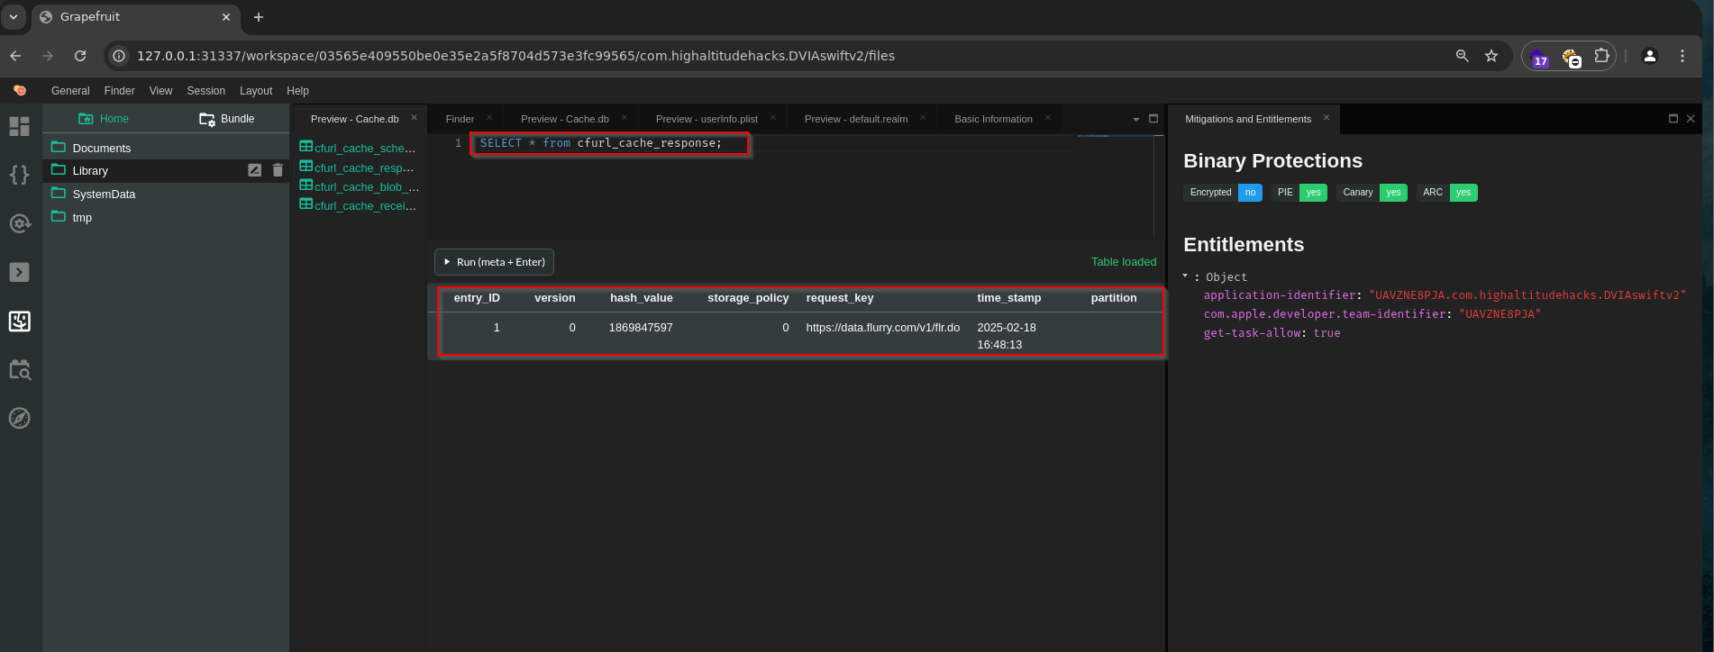Select the Finder face icon in activity bar
The image size is (1714, 652).
point(20,321)
